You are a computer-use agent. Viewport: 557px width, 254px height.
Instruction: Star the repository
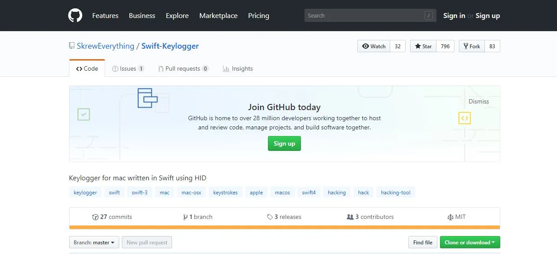pyautogui.click(x=423, y=46)
